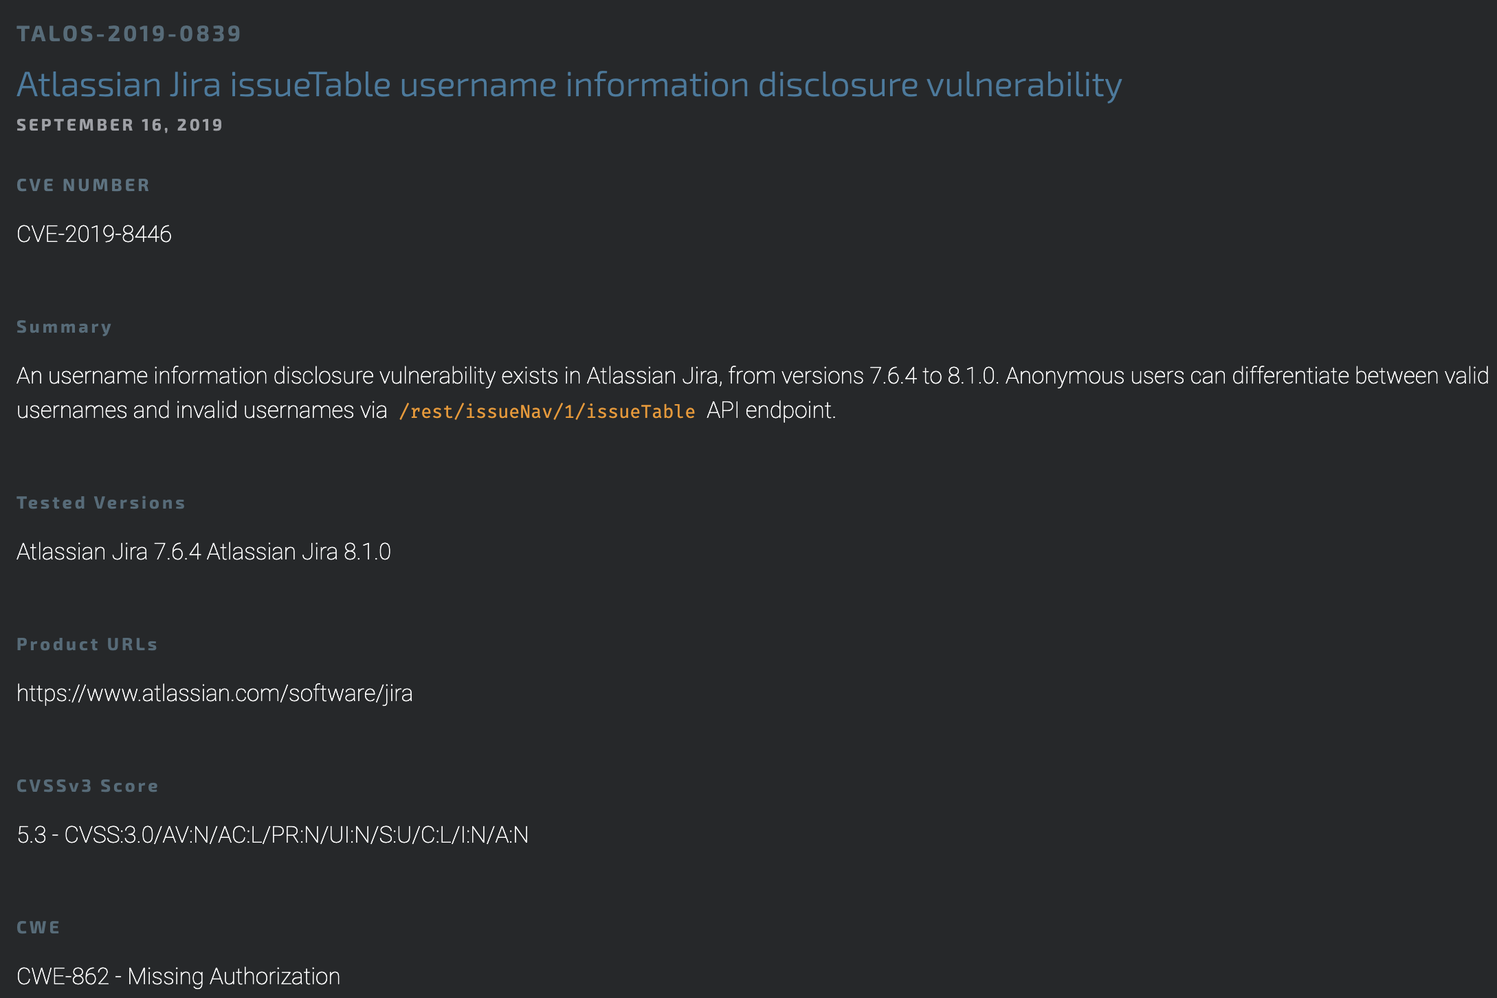
Task: Click the CVSSv3 Score heading
Action: (x=87, y=786)
